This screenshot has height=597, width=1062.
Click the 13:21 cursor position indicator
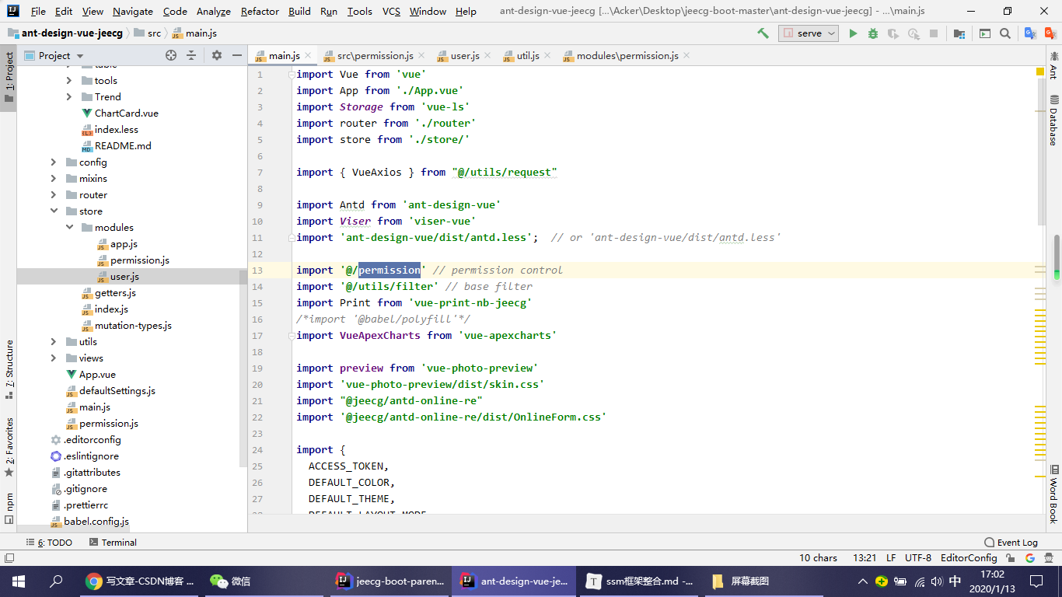pyautogui.click(x=865, y=557)
